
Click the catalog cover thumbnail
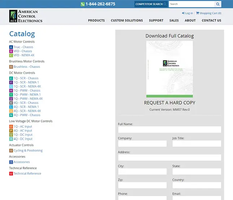tap(169, 69)
